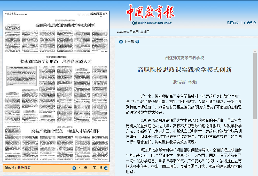Image resolution: width=258 pixels, height=176 pixels.
Task: Click the previous-article arrow icon before 下一篇
Action: point(121,41)
